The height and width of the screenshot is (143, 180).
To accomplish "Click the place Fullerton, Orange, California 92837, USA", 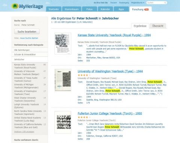I will (x=105, y=136).
